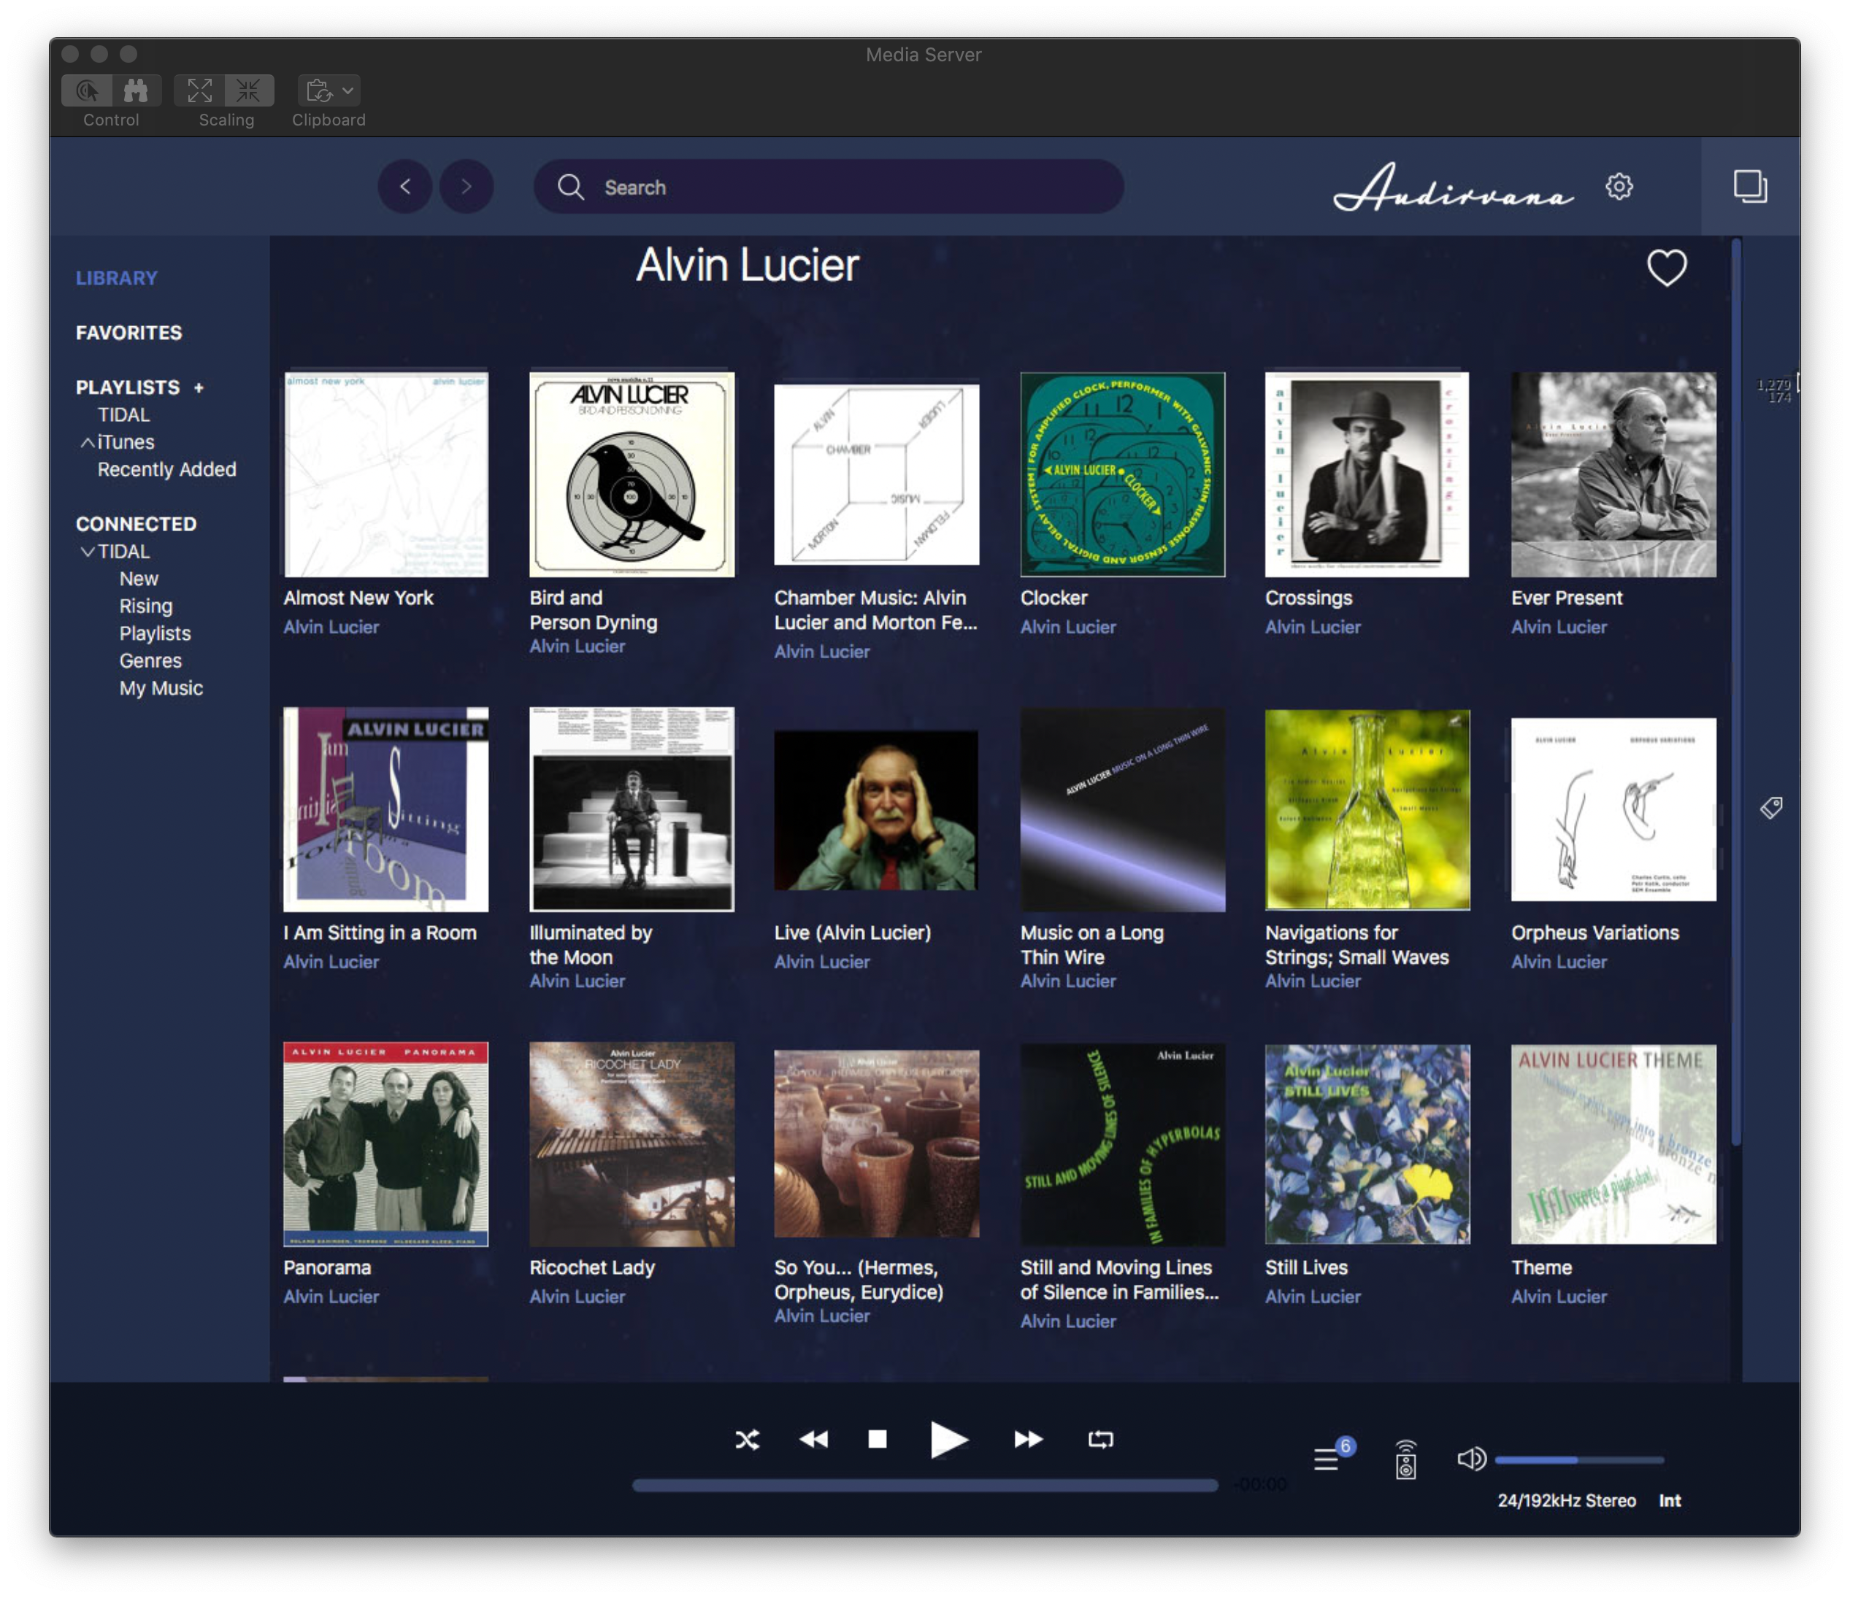
Task: Open the LIBRARY section
Action: [117, 277]
